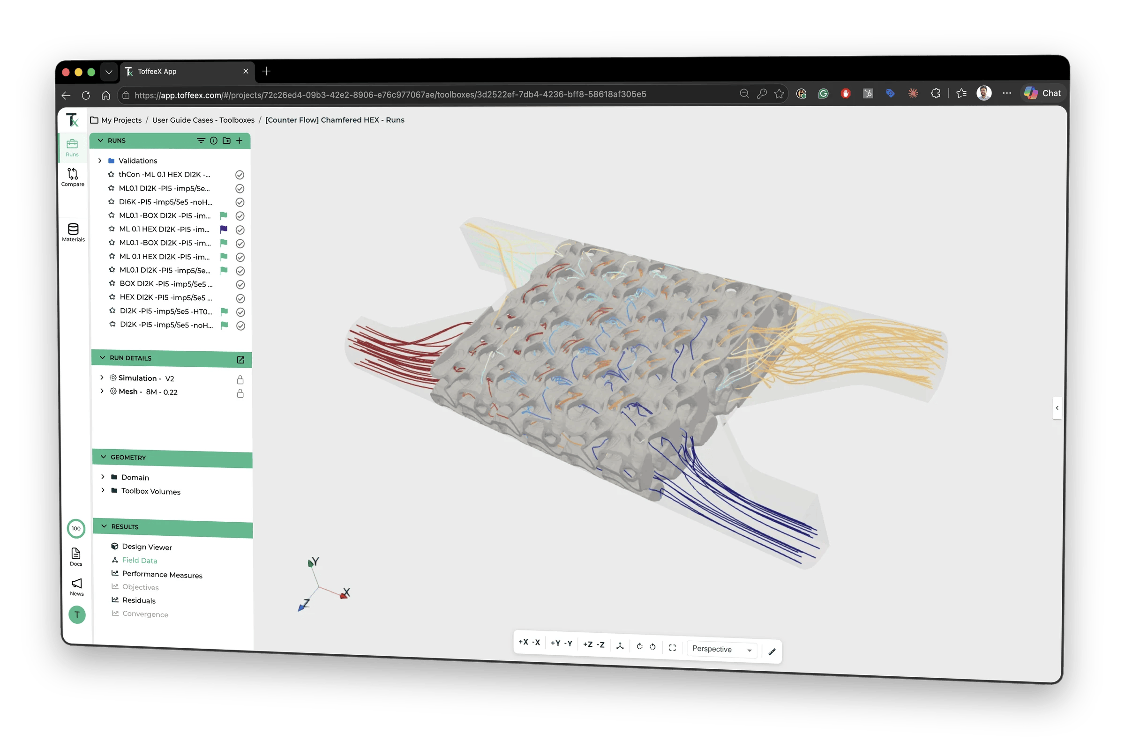The height and width of the screenshot is (740, 1125).
Task: Open Run Details in external pop-out
Action: click(x=240, y=360)
